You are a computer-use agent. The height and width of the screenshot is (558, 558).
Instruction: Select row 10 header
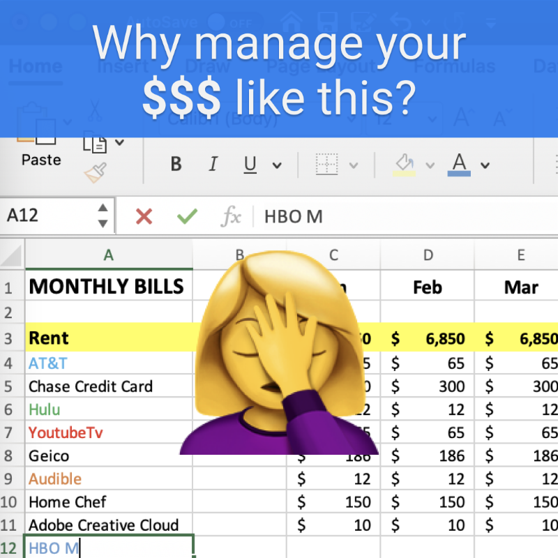coord(12,502)
